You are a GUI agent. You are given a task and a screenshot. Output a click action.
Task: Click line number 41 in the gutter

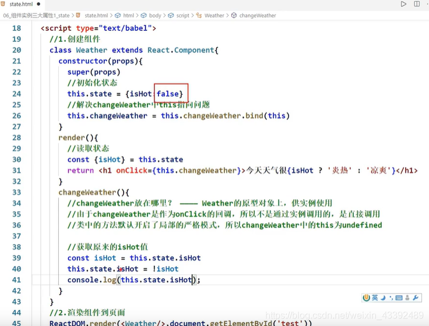[x=16, y=279]
